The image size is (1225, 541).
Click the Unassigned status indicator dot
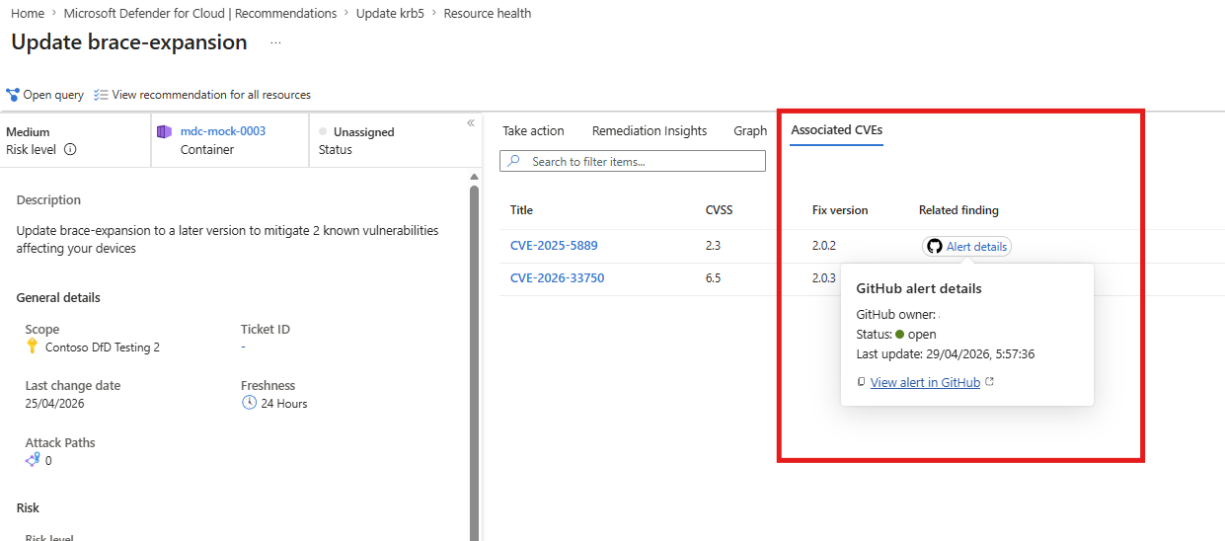[323, 131]
